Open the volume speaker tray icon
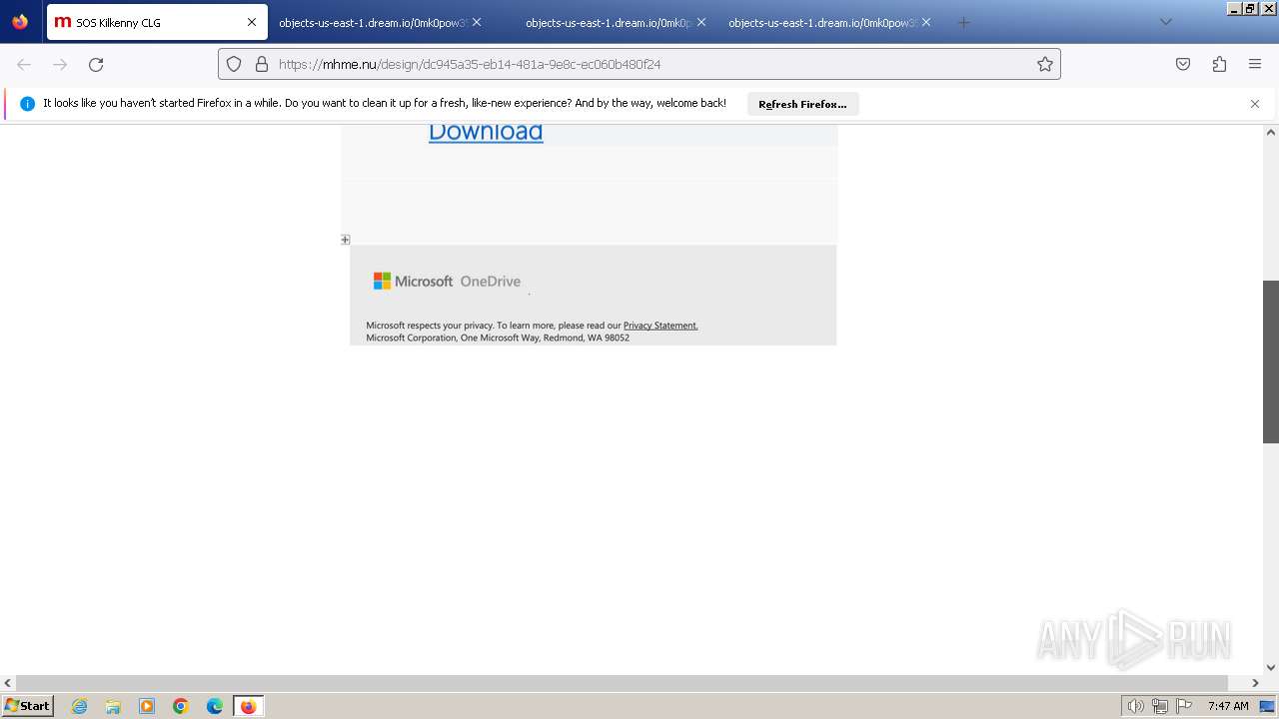 tap(1135, 706)
